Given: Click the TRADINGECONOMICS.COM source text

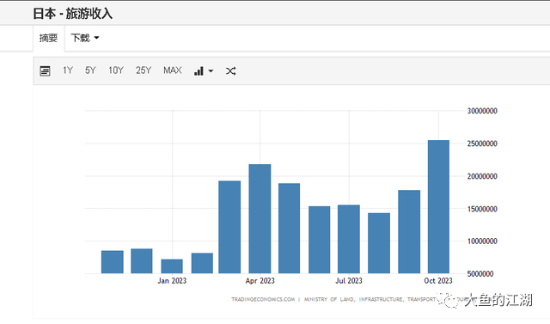Looking at the screenshot, I should pos(263,299).
